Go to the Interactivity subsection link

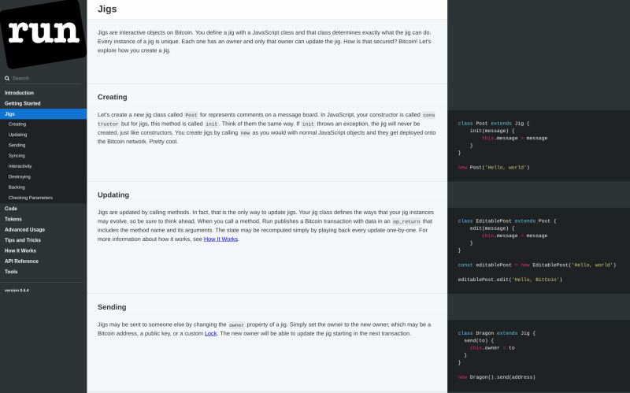pyautogui.click(x=20, y=166)
